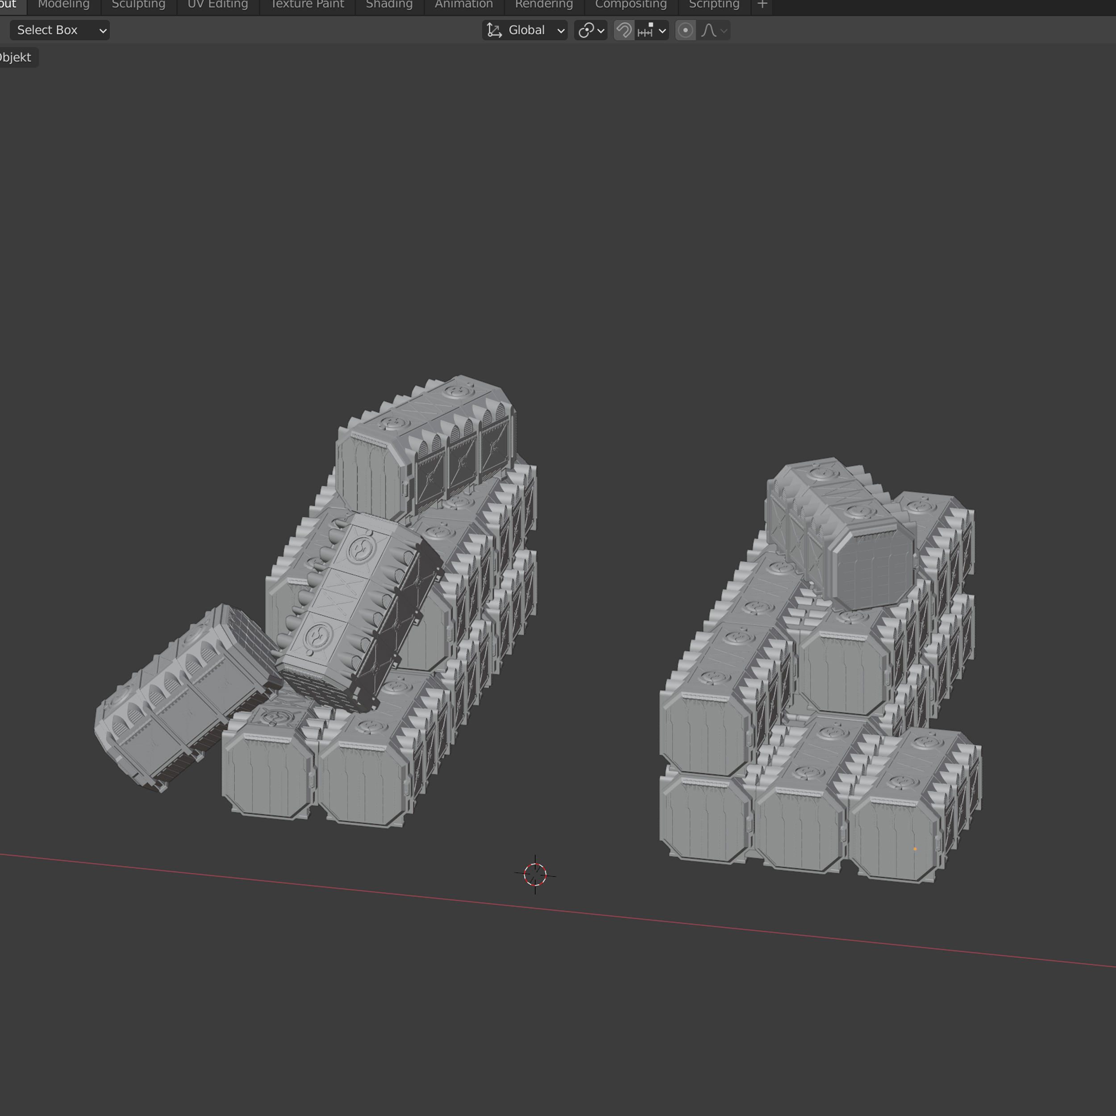Toggle the snap magnet icon
The height and width of the screenshot is (1116, 1116).
coord(623,30)
